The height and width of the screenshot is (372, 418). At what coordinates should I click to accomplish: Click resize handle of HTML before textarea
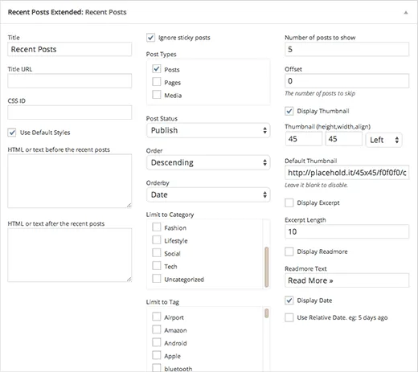[x=129, y=206]
